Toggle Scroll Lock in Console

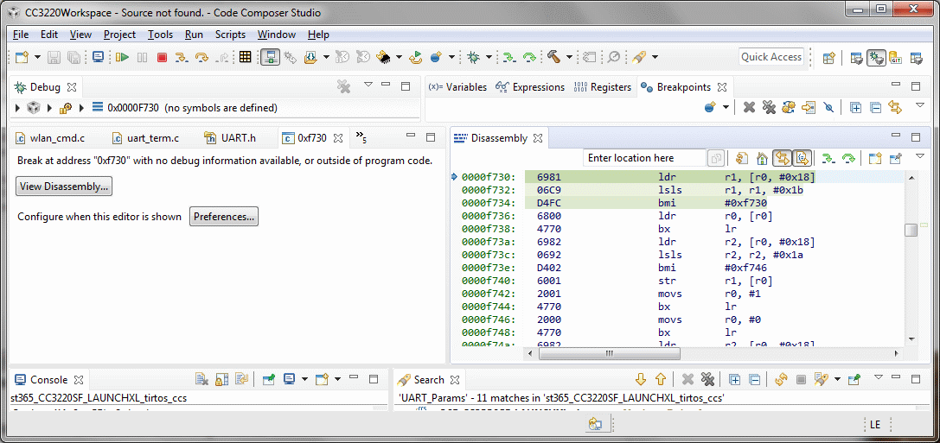(x=221, y=379)
